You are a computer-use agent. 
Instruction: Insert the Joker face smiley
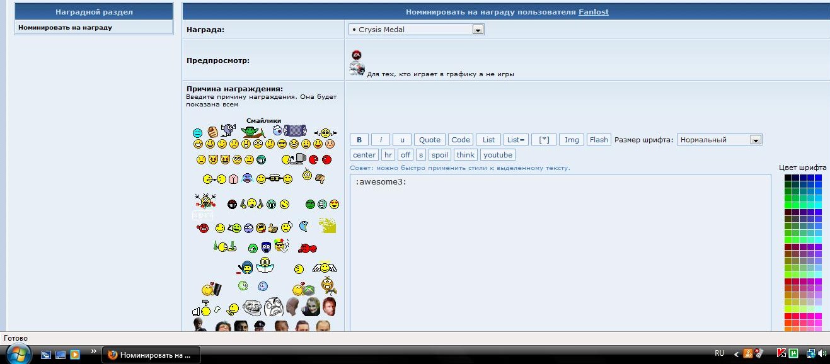(311, 306)
